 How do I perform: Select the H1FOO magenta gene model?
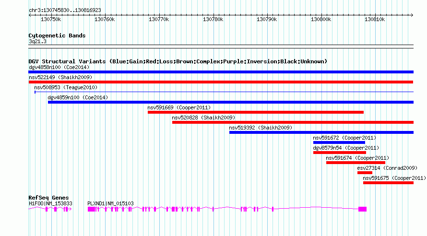(50, 209)
